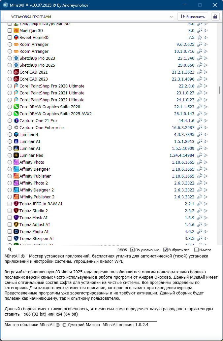This screenshot has width=223, height=341.
Task: Click the play arrow for Capture One Enterprise
Action: click(x=206, y=127)
